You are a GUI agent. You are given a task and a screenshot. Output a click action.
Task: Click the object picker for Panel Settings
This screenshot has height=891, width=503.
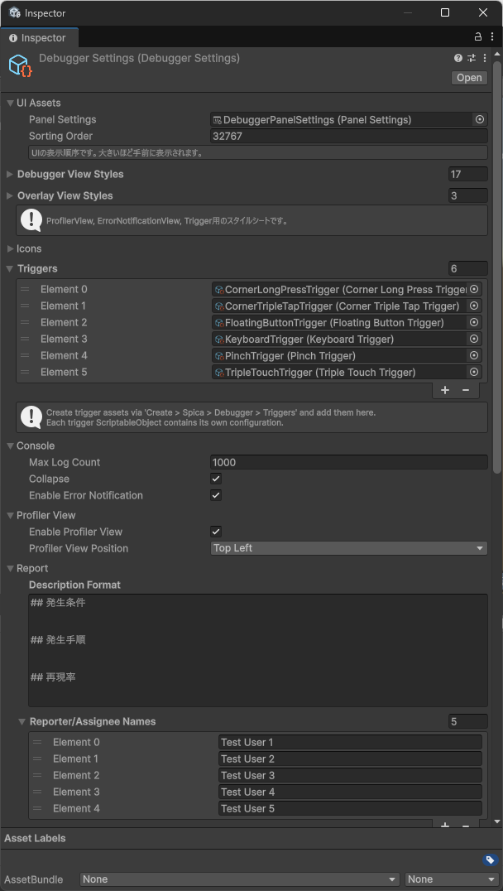click(481, 119)
